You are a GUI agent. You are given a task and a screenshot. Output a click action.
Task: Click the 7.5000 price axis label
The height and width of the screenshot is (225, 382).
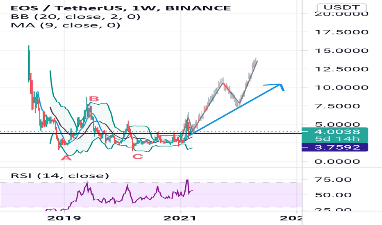[x=337, y=106]
